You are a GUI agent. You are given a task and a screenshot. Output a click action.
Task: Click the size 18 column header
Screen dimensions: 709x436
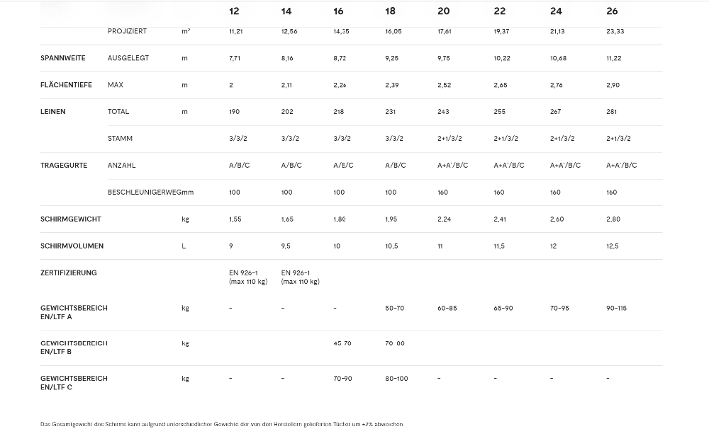click(x=390, y=11)
